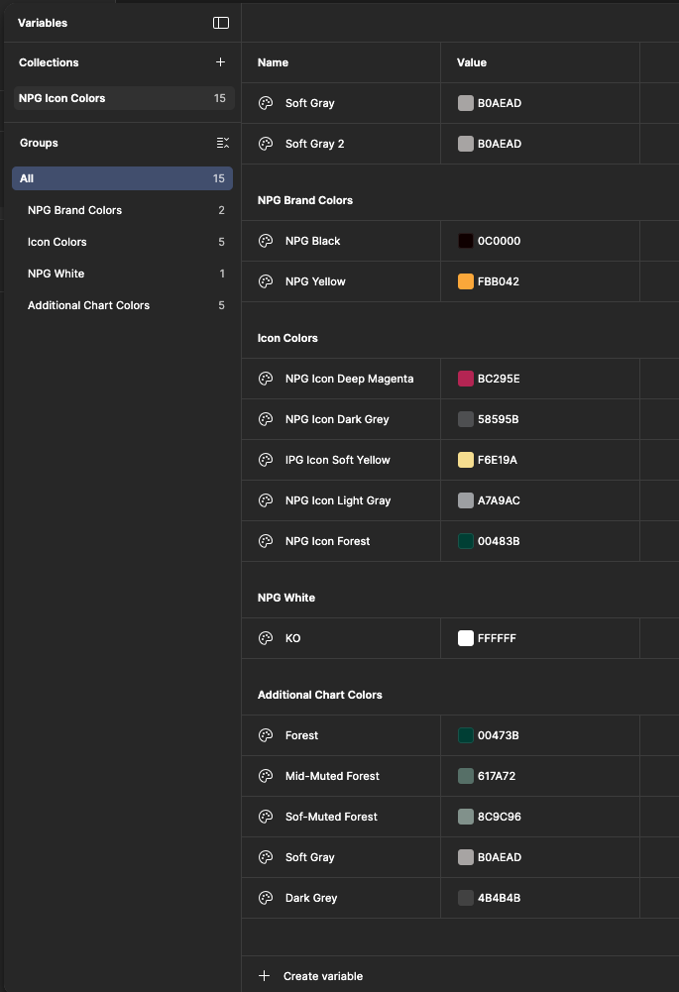
Task: Toggle the sidebar panel icon
Action: pos(221,23)
